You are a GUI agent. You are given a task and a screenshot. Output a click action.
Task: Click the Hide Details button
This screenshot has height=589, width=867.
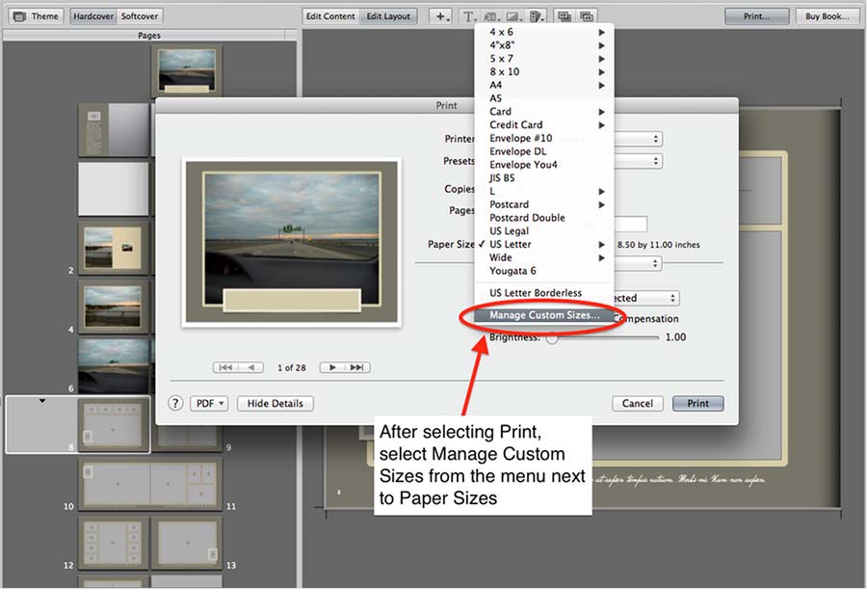(276, 404)
